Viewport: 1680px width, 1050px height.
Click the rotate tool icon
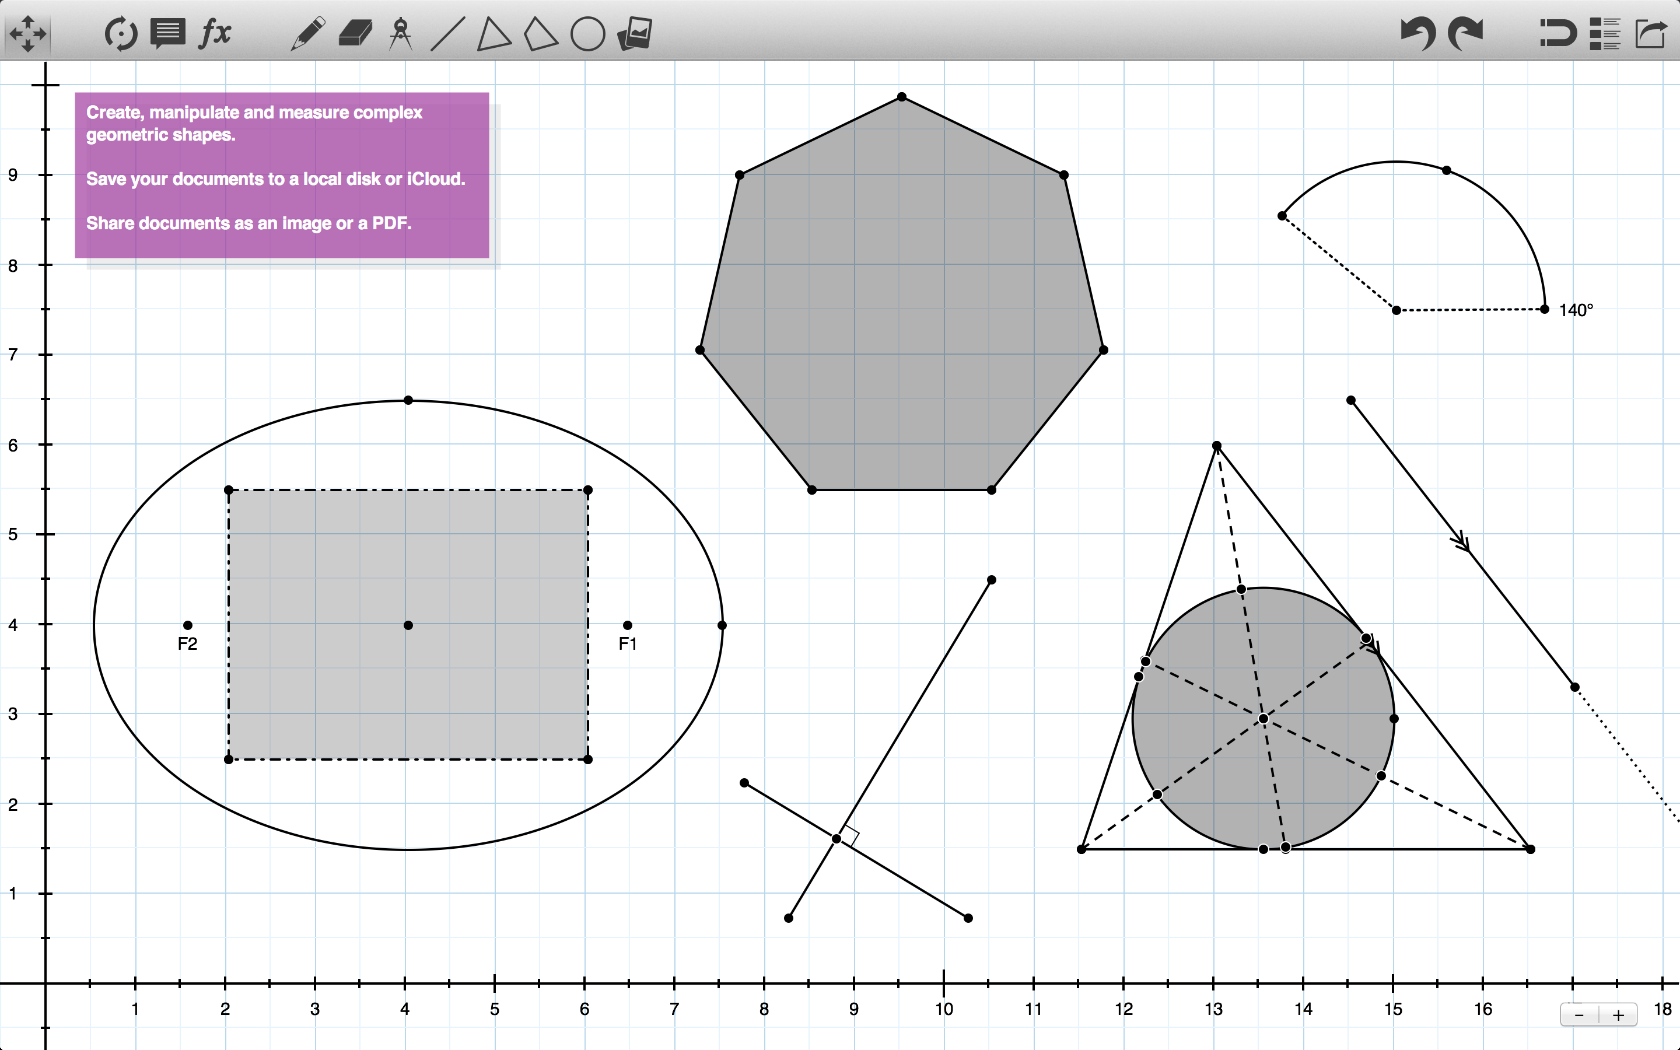121,33
